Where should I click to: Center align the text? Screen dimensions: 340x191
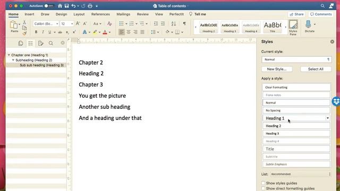pyautogui.click(x=129, y=32)
